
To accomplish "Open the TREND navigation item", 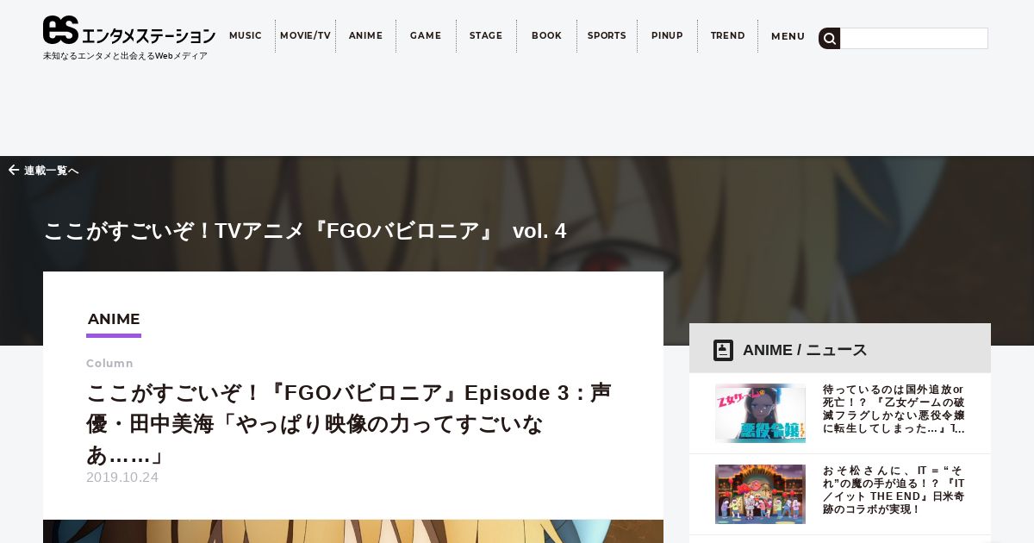I will (727, 36).
